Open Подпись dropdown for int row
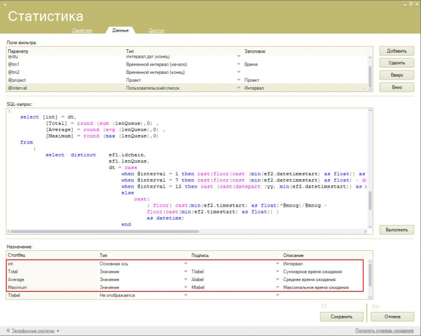The image size is (421, 336). [277, 264]
